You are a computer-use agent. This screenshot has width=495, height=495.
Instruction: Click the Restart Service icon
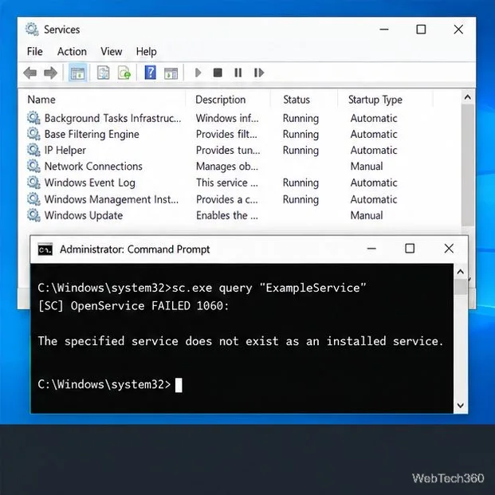point(259,73)
